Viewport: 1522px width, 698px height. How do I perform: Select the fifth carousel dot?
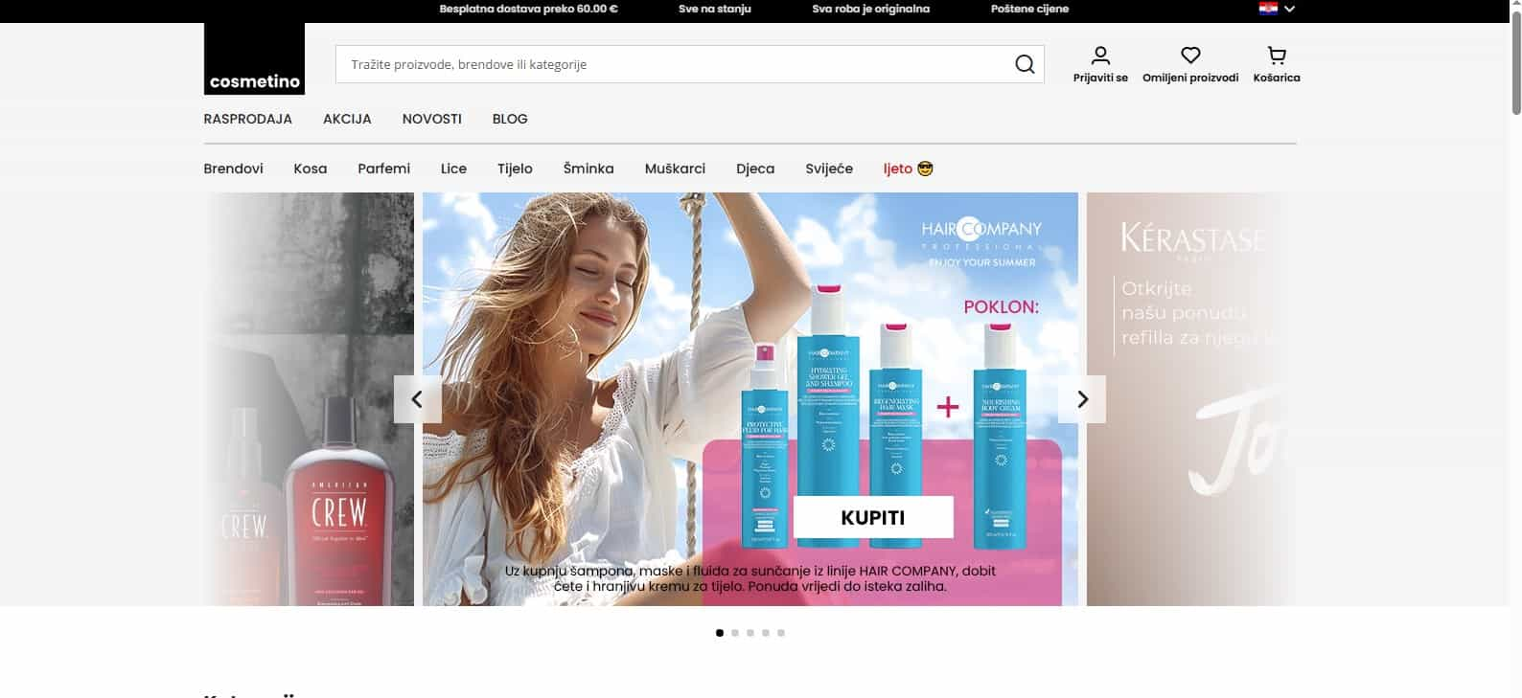tap(781, 633)
